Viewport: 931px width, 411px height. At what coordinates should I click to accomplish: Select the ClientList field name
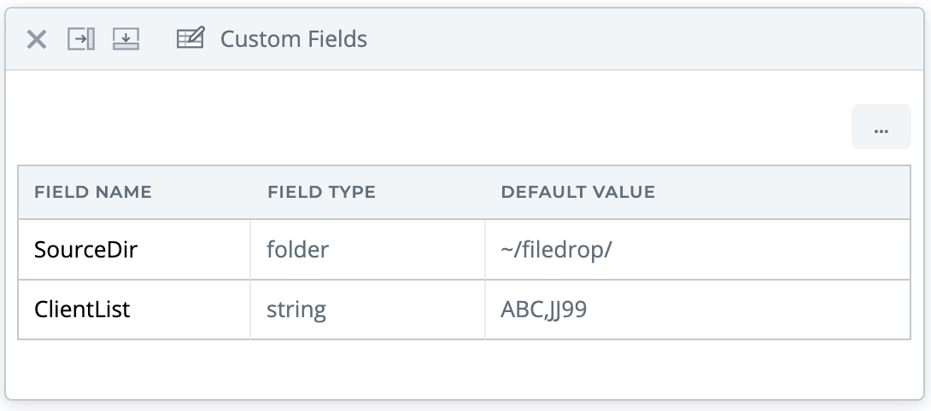point(82,309)
